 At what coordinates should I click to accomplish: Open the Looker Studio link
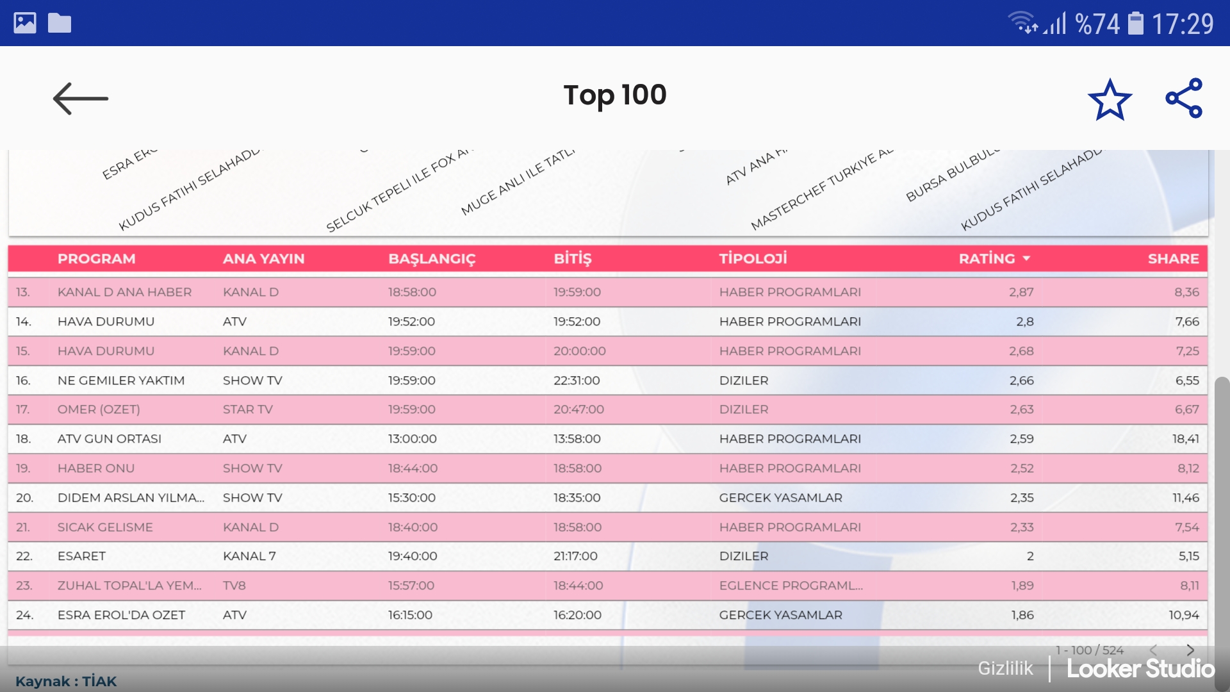point(1140,668)
